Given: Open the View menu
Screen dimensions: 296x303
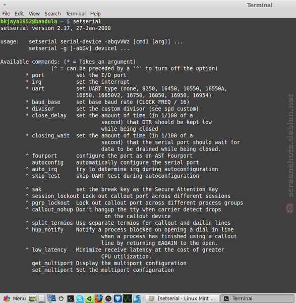Looking at the screenshot, I should tap(34, 14).
